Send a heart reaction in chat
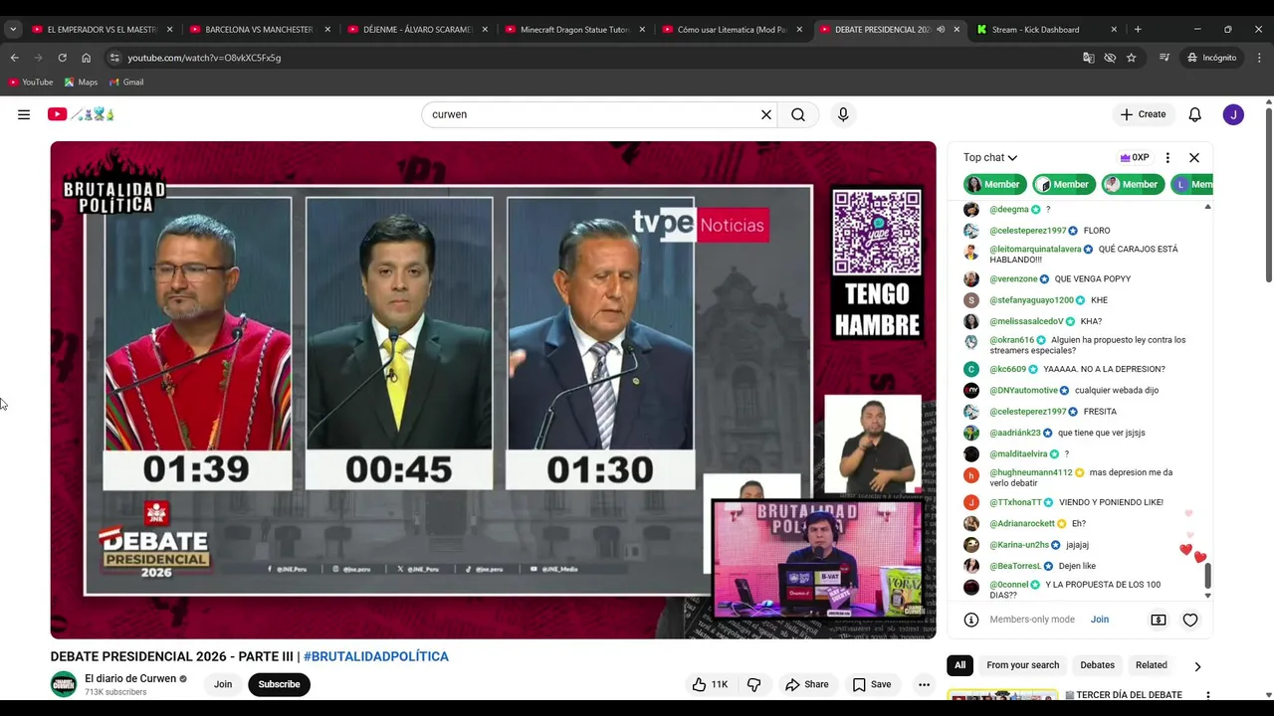Viewport: 1274px width, 716px height. click(x=1190, y=620)
